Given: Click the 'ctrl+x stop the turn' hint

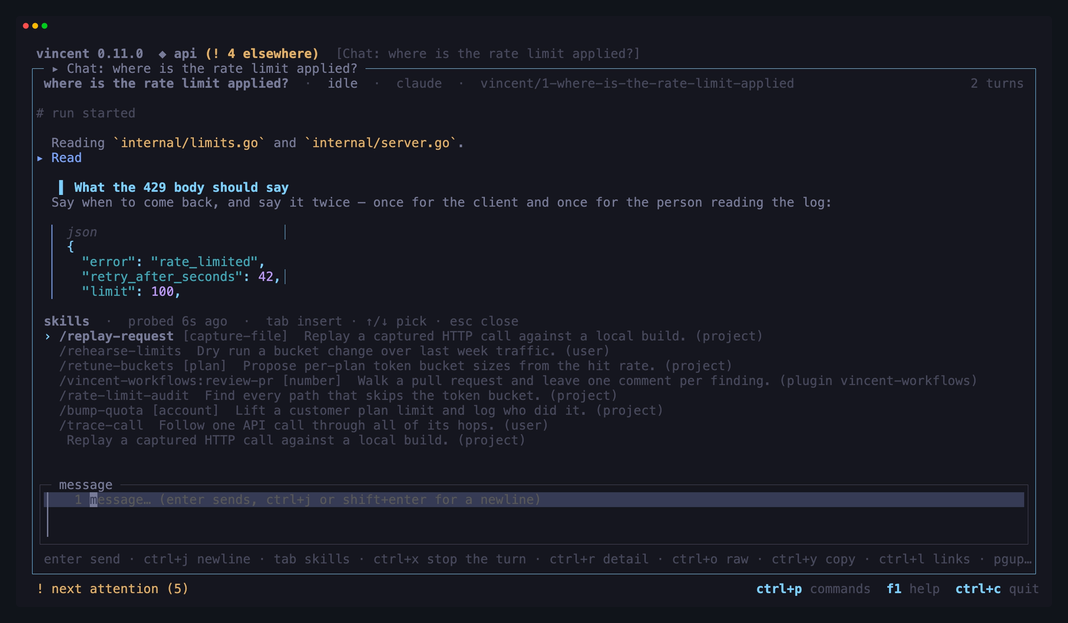Looking at the screenshot, I should (449, 559).
